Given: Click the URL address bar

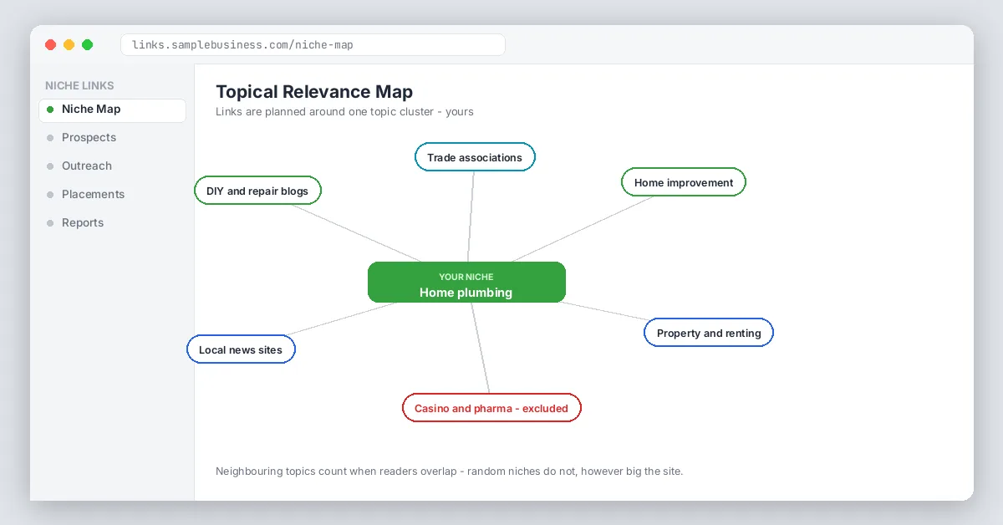Looking at the screenshot, I should tap(313, 44).
